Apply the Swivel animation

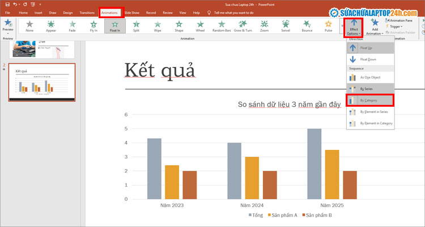[286, 26]
